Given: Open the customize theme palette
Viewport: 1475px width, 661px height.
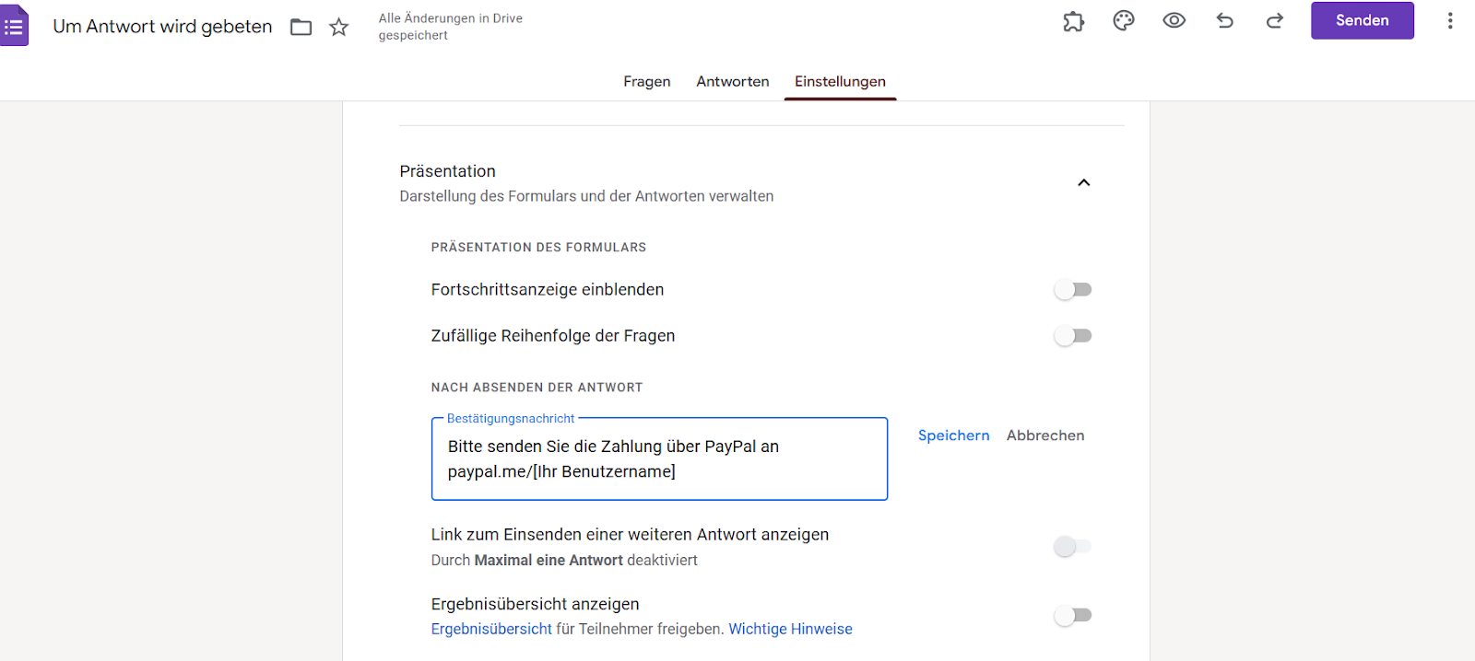Looking at the screenshot, I should pyautogui.click(x=1124, y=21).
